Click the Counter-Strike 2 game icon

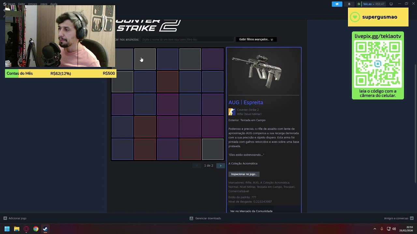point(232,112)
